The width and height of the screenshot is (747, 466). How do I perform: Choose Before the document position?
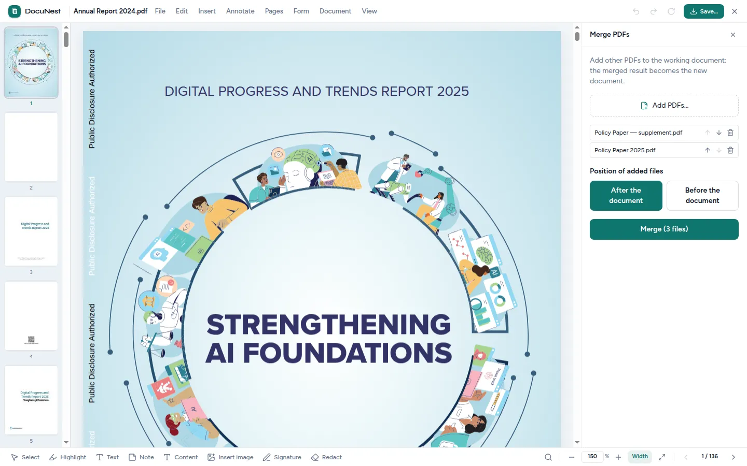tap(702, 196)
